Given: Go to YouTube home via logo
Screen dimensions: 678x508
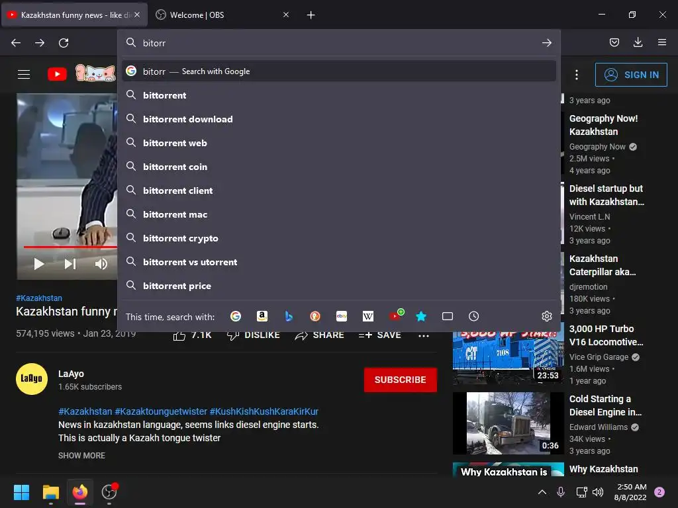Looking at the screenshot, I should 57,74.
